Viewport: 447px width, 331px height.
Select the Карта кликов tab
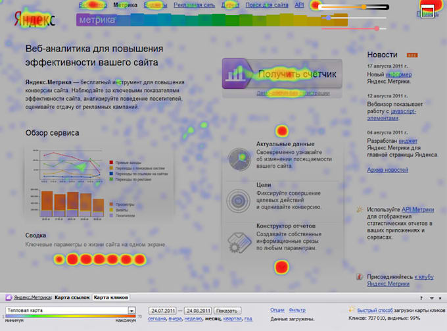coord(110,298)
